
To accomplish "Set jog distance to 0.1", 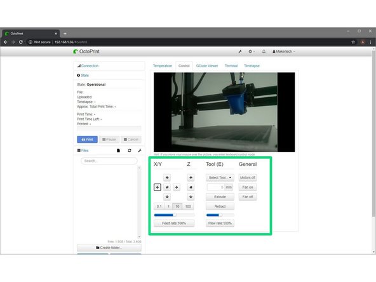I will (159, 206).
